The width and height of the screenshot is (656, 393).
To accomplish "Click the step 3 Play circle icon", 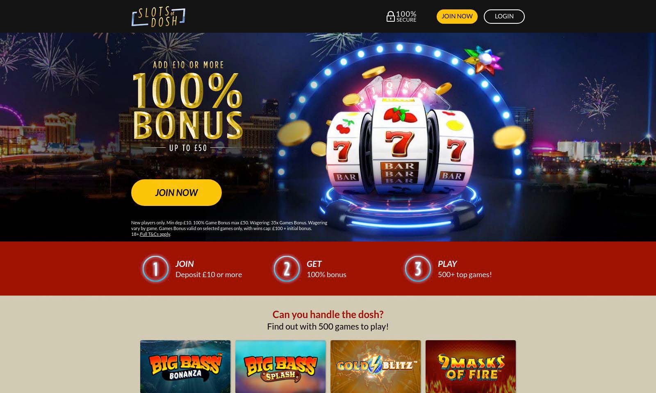I will click(x=418, y=269).
